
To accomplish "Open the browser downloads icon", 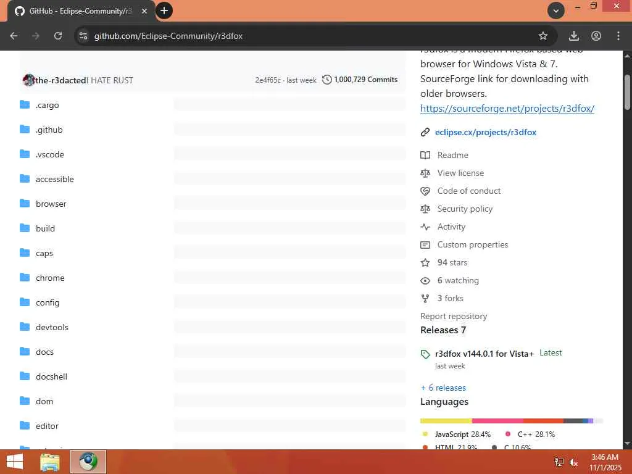I will click(574, 36).
